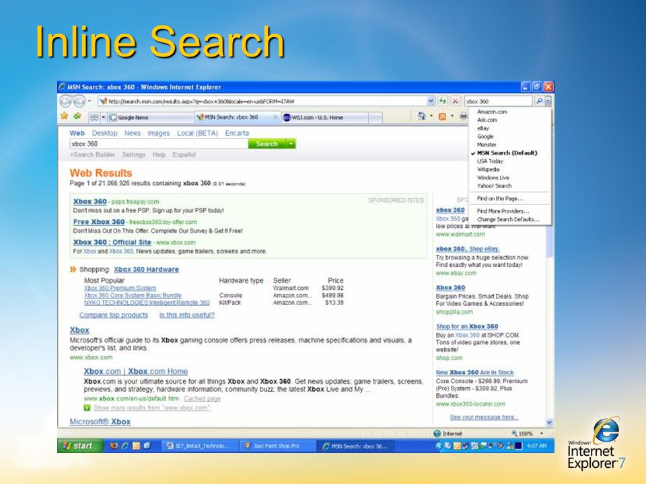Click the green Search button

click(267, 144)
